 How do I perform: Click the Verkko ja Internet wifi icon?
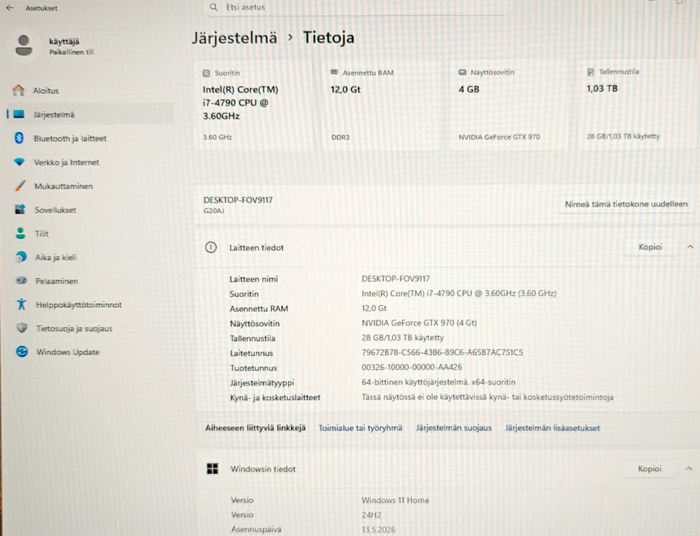[x=19, y=162]
